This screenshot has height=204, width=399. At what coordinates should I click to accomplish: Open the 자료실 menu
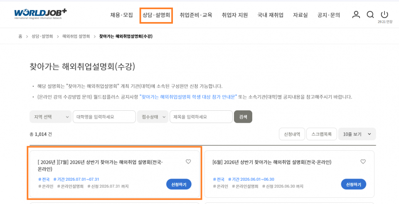click(300, 15)
